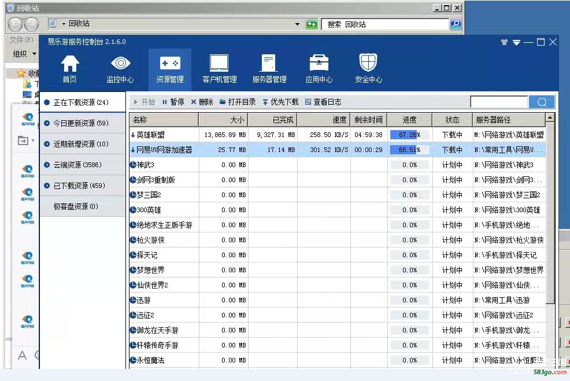
Task: Show 正在下载资源 (24) list
Action: (83, 102)
